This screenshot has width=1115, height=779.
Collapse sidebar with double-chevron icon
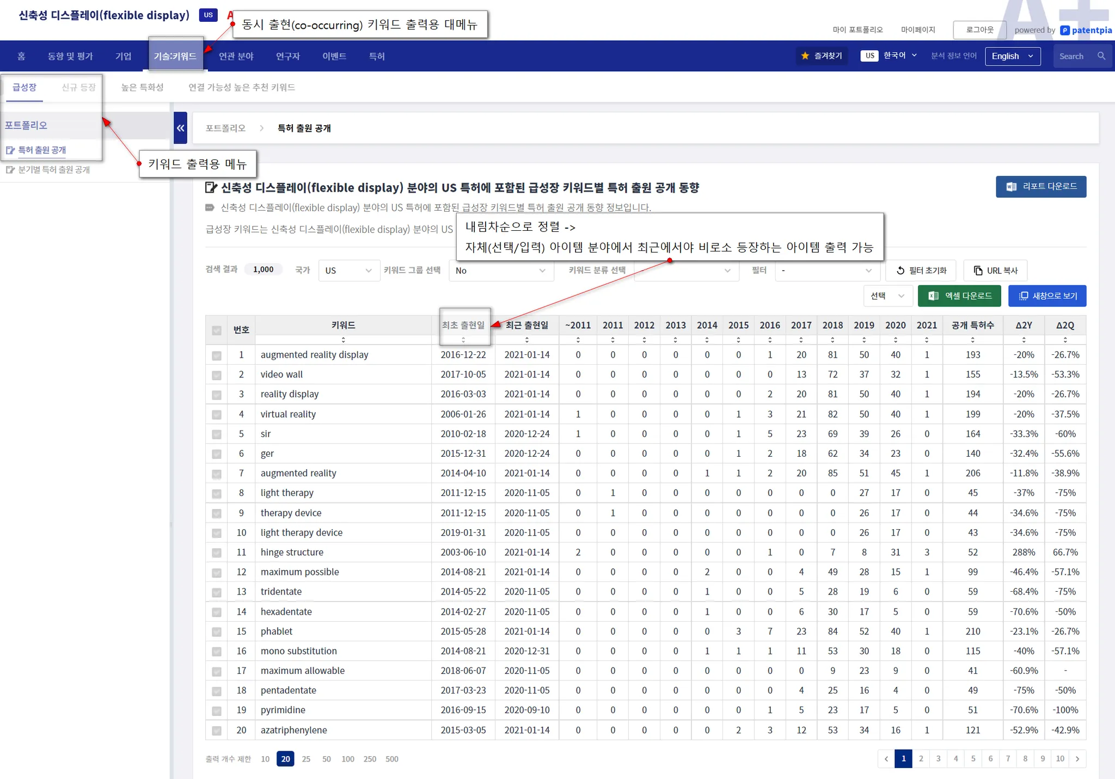pos(180,128)
